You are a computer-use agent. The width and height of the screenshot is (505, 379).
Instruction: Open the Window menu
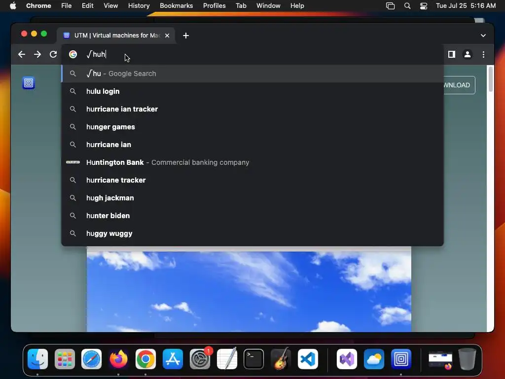pyautogui.click(x=268, y=6)
